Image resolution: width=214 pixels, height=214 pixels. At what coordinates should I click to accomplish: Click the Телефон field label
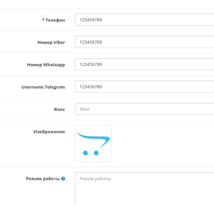click(55, 20)
